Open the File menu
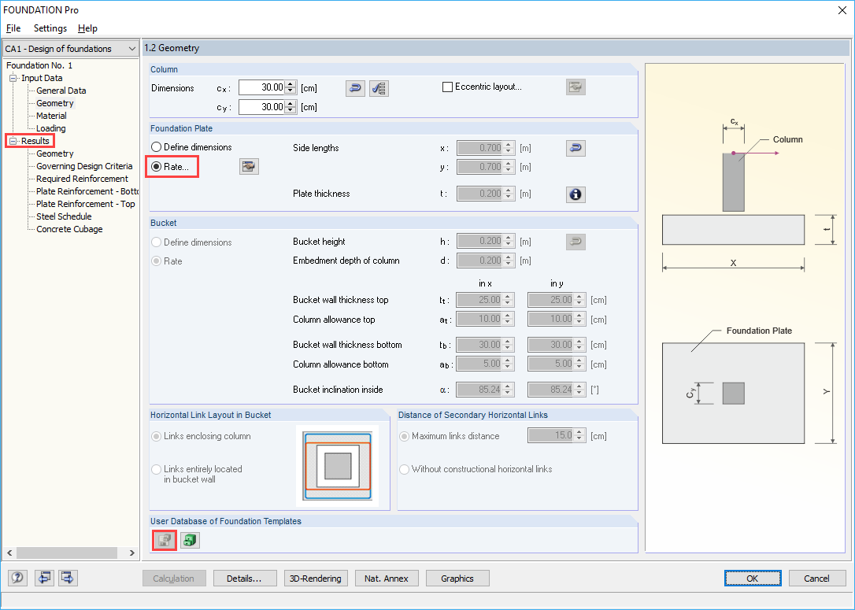The width and height of the screenshot is (855, 610). 13,28
